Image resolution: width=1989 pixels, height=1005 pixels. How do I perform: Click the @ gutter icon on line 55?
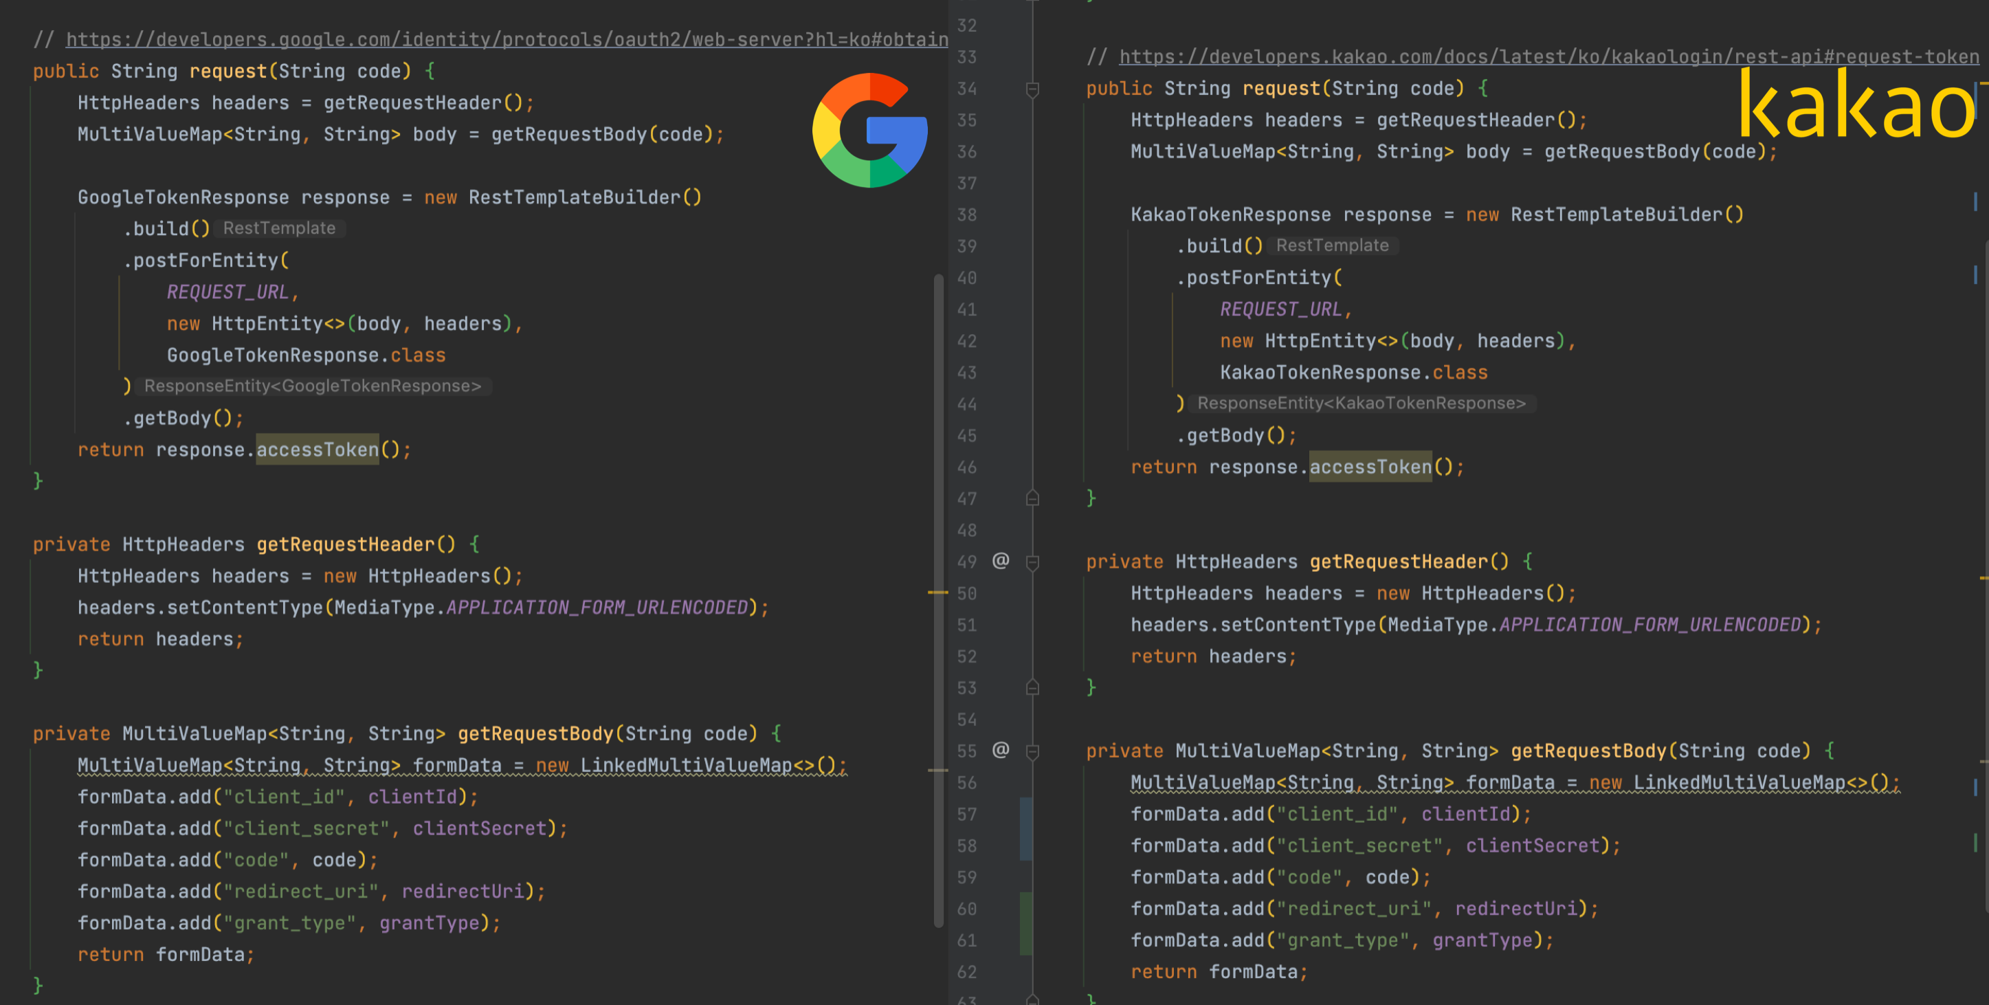click(x=1001, y=750)
